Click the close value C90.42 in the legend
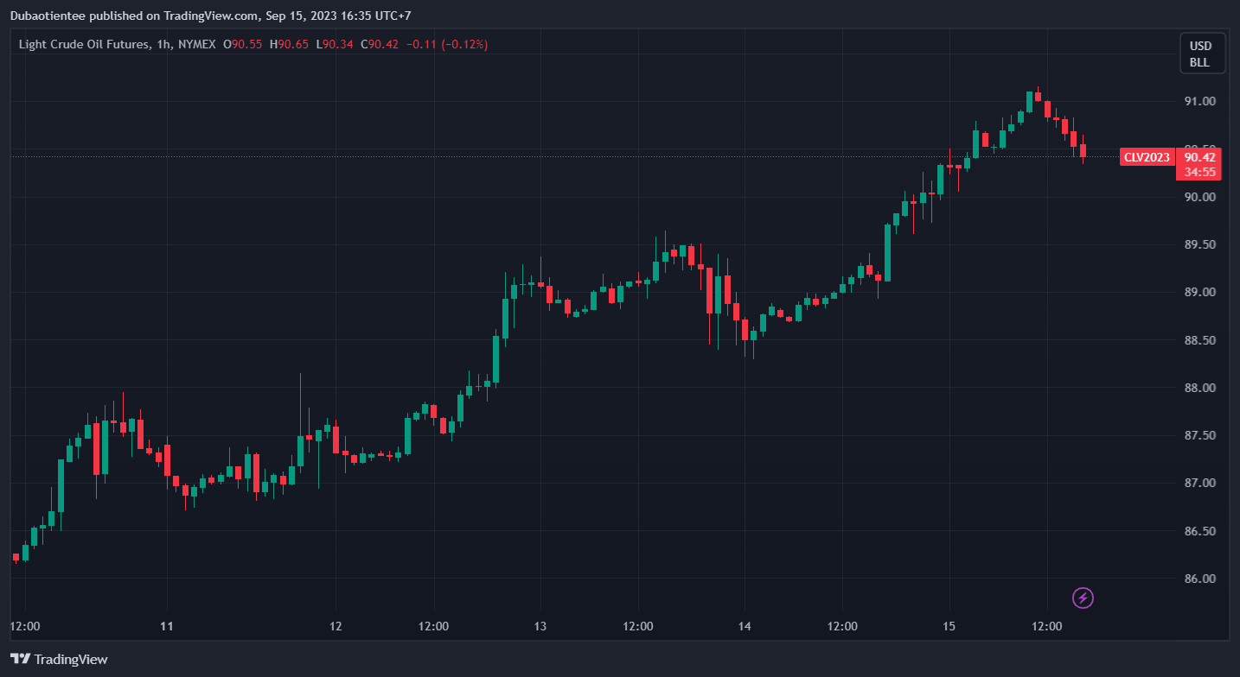 coord(380,44)
